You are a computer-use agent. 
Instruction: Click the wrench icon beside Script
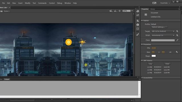177,35
